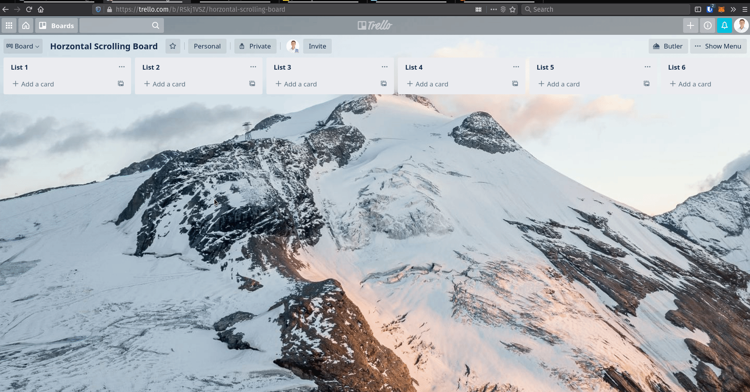
Task: Star the Horzontal Scrolling Board
Action: (173, 46)
